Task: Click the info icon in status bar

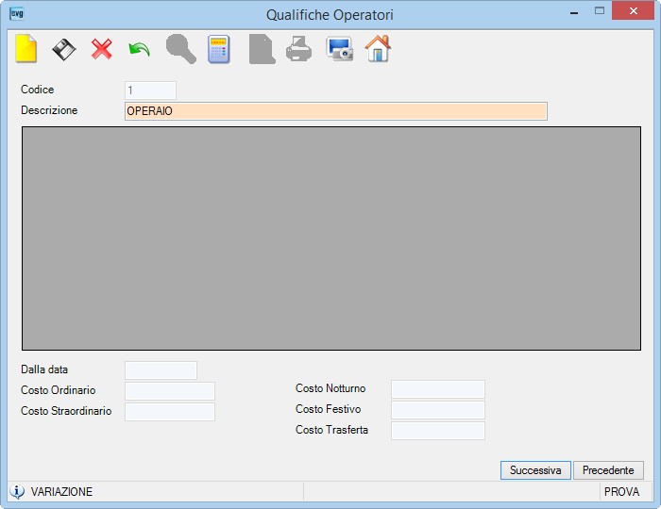Action: coord(17,491)
